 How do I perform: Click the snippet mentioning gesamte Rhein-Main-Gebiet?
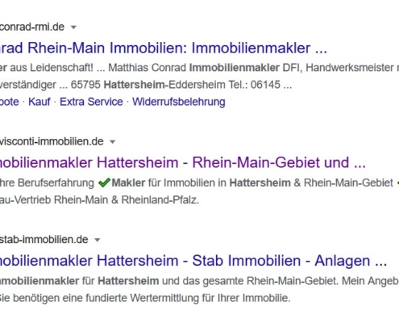tap(199, 281)
